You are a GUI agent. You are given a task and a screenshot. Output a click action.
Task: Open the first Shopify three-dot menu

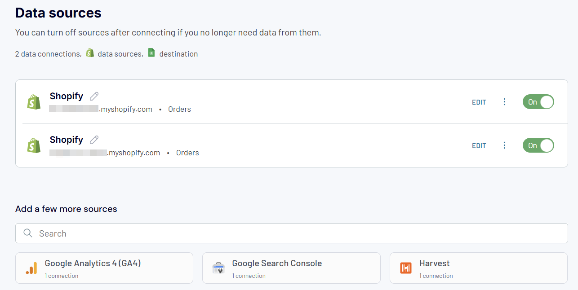point(504,102)
